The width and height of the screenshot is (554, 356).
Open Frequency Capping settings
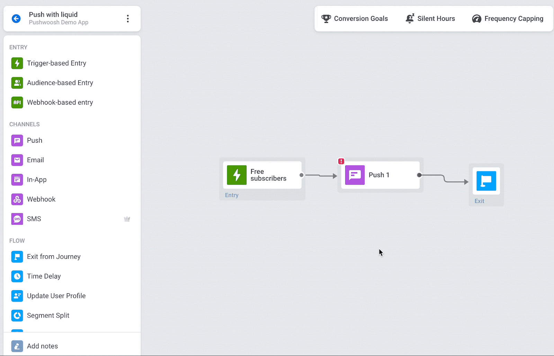pyautogui.click(x=508, y=19)
